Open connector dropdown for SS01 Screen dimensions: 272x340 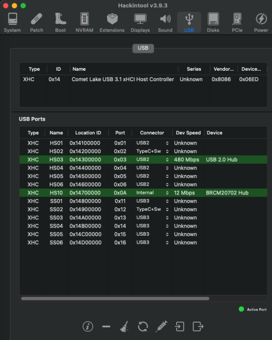[x=167, y=201]
